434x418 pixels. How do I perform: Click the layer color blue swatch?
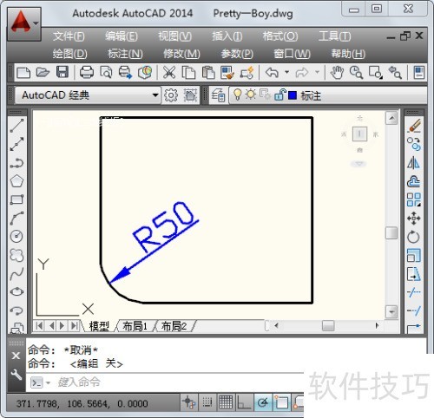[293, 95]
